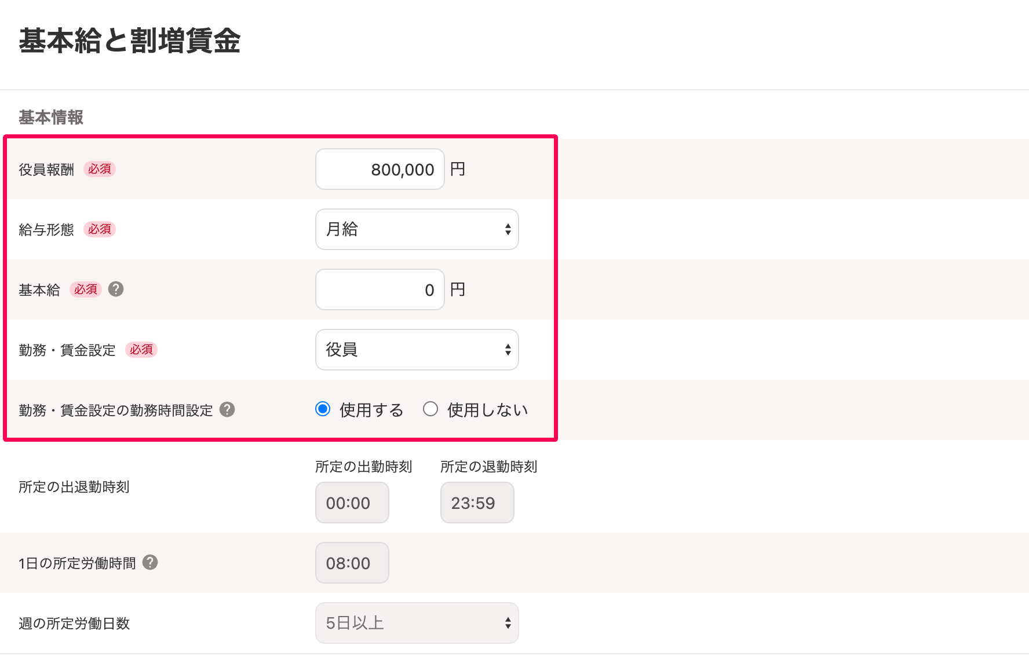Click the 所定の退勤時刻 field showing 23:59

coord(477,503)
